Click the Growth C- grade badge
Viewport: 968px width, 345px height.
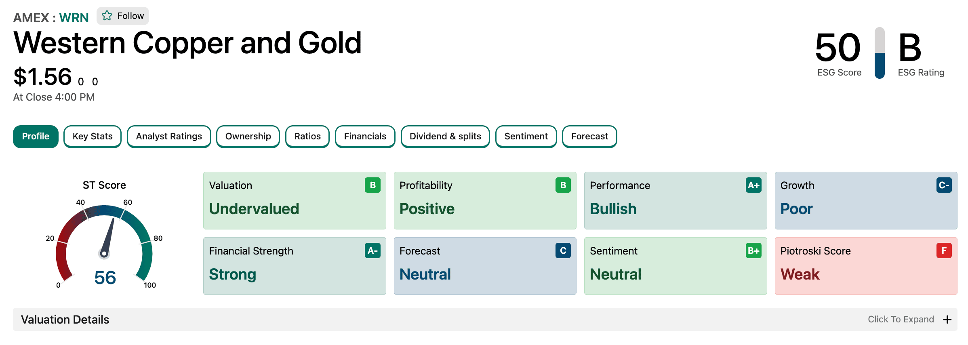[944, 185]
